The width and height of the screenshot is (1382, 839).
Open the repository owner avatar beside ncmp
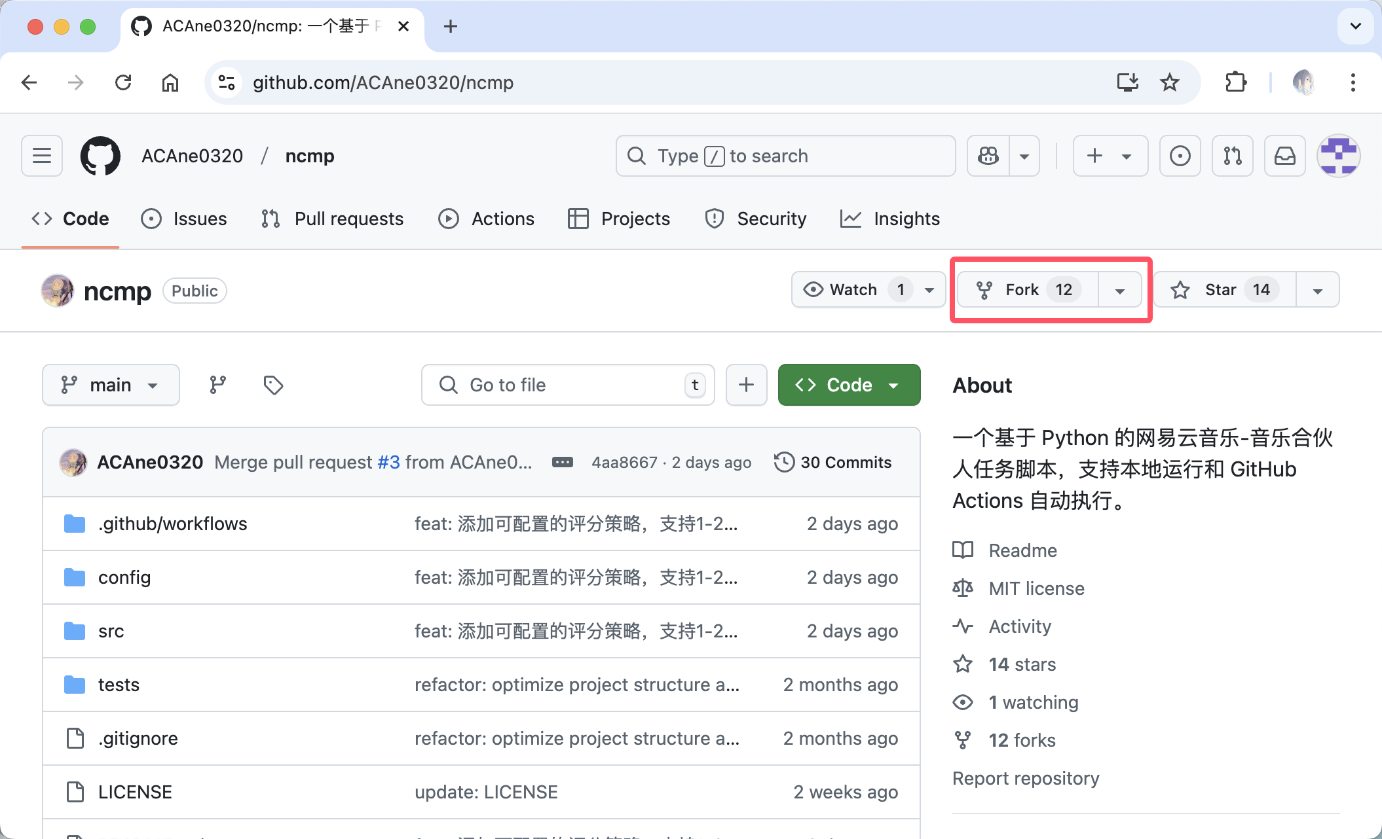[x=58, y=291]
